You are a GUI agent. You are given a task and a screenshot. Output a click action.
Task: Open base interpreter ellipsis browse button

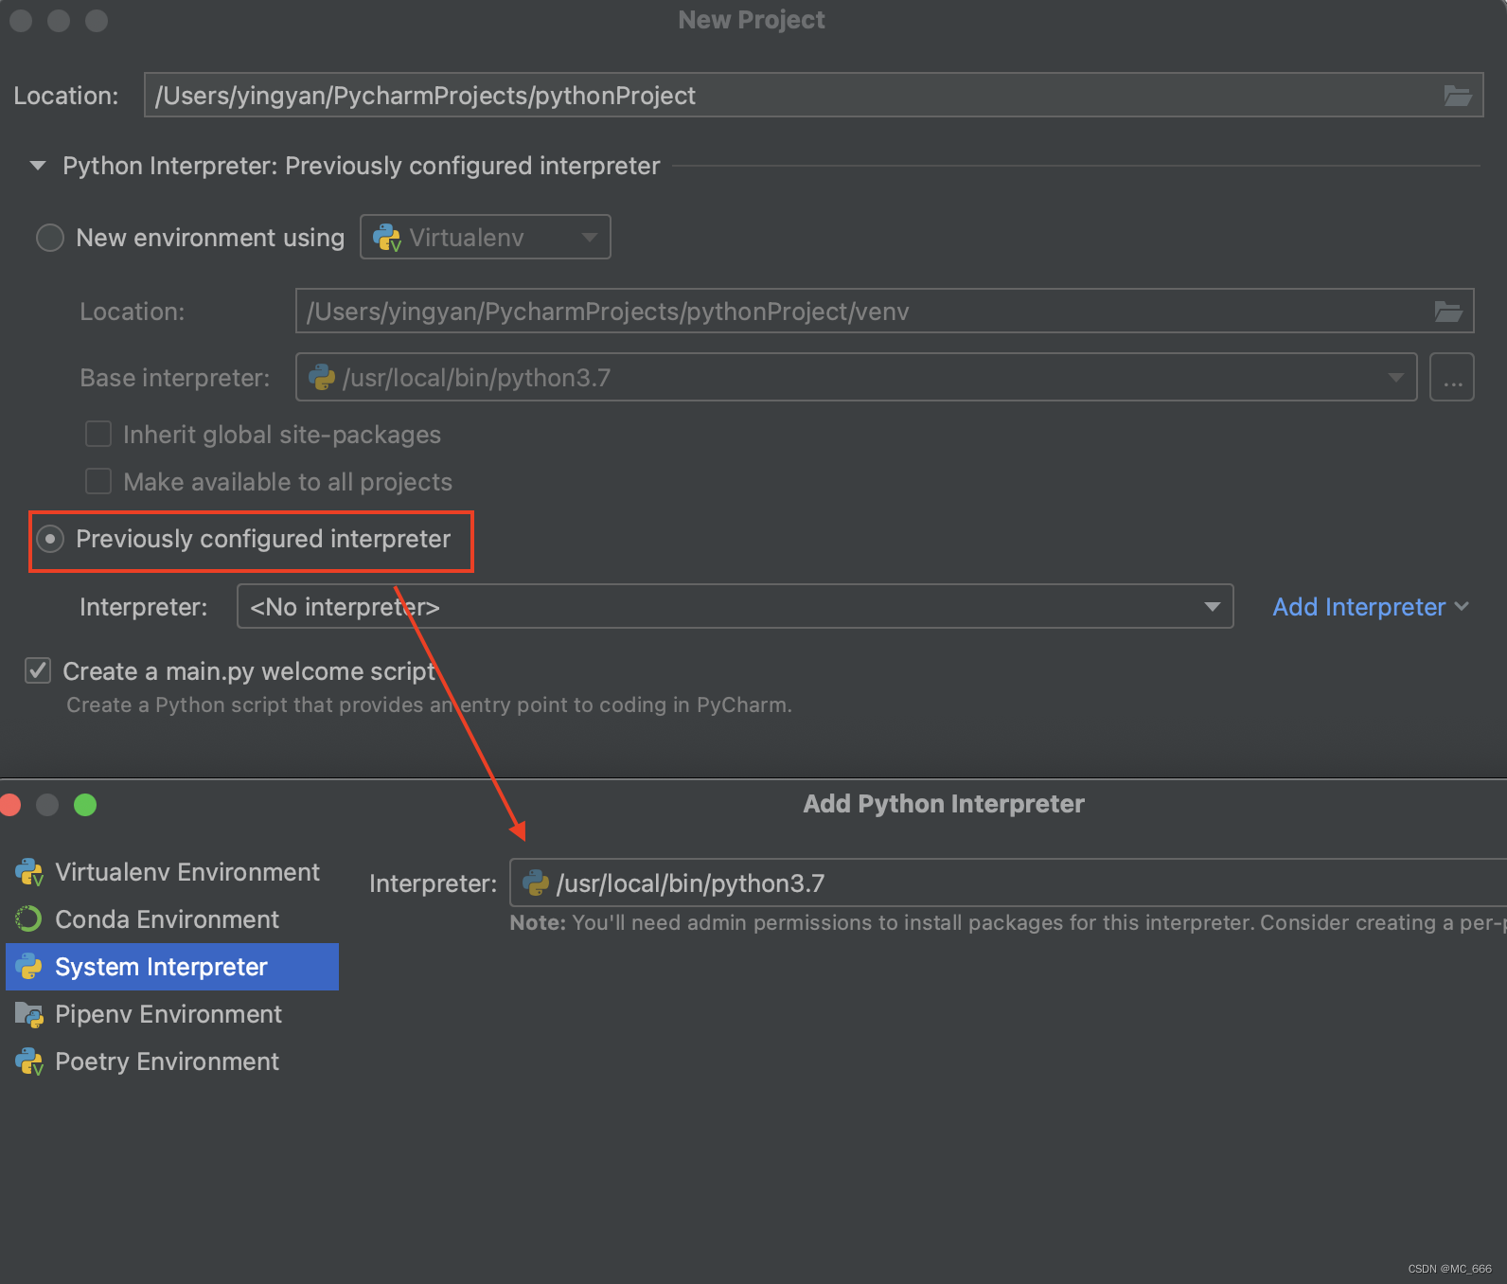(1452, 378)
